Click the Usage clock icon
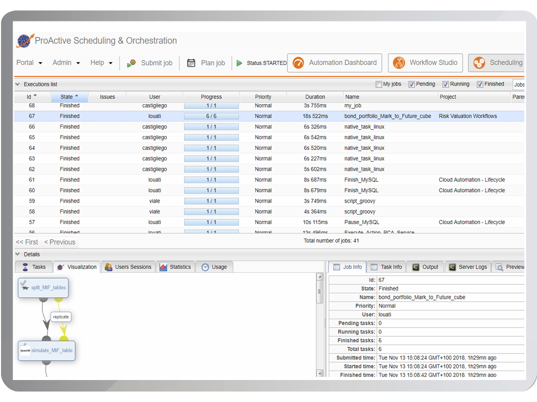537x402 pixels. [x=205, y=267]
